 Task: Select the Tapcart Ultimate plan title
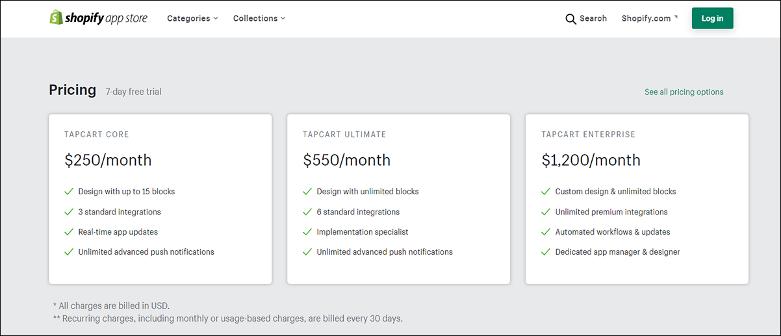tap(344, 135)
